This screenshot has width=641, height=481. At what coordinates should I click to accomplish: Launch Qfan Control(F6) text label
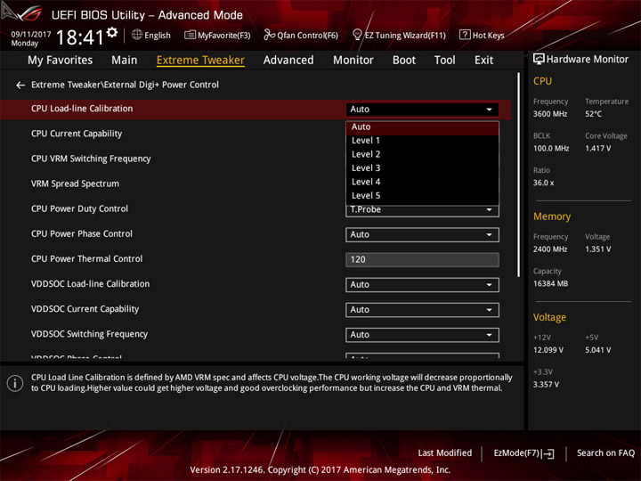point(307,36)
